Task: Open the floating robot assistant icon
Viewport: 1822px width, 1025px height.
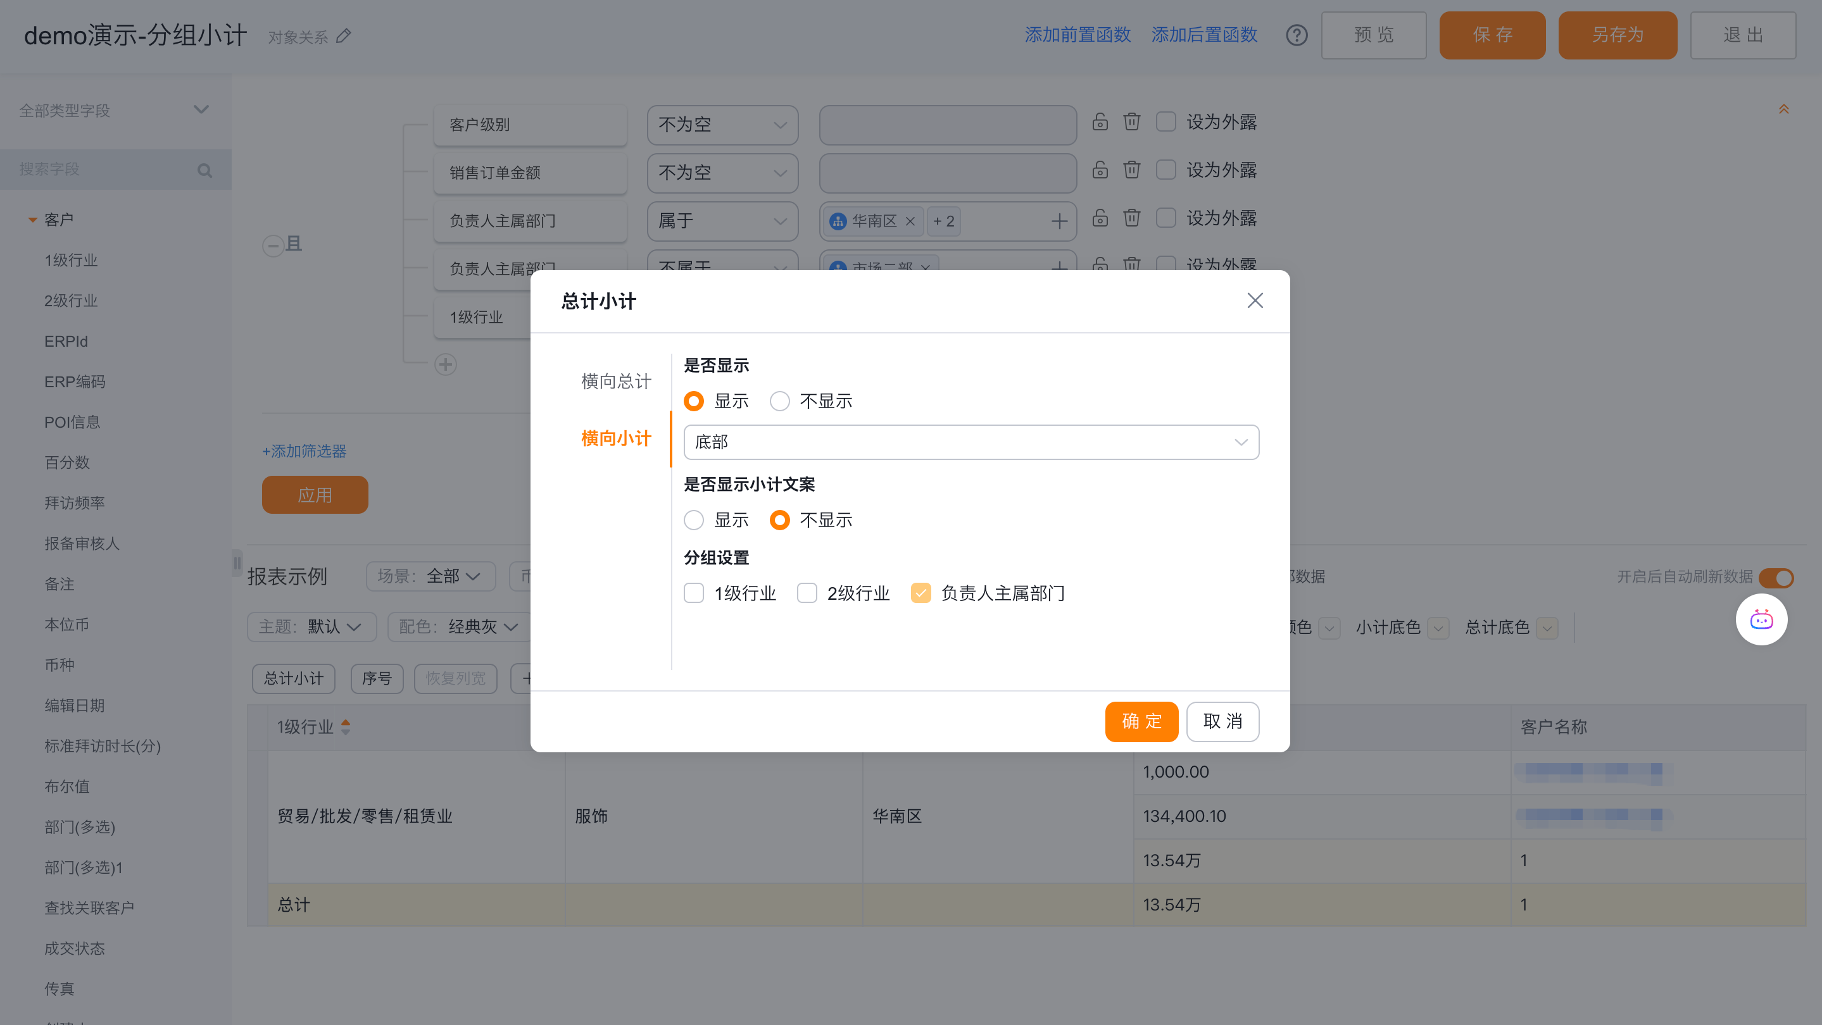Action: click(1761, 620)
